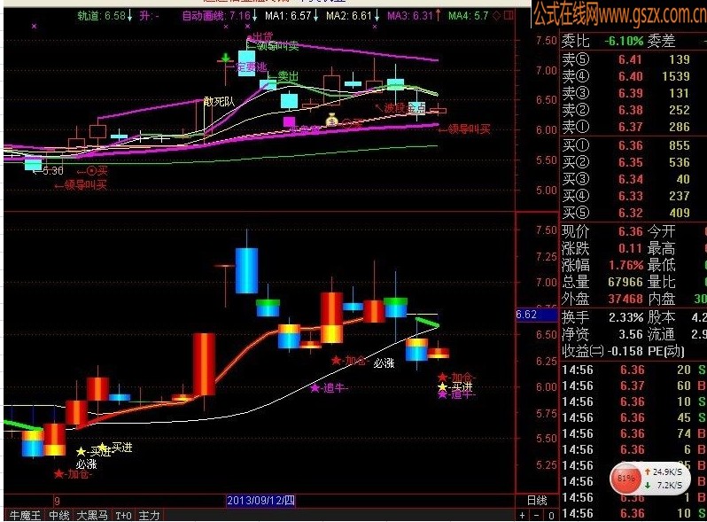Click the 卖② price 6.38 row

click(x=626, y=110)
